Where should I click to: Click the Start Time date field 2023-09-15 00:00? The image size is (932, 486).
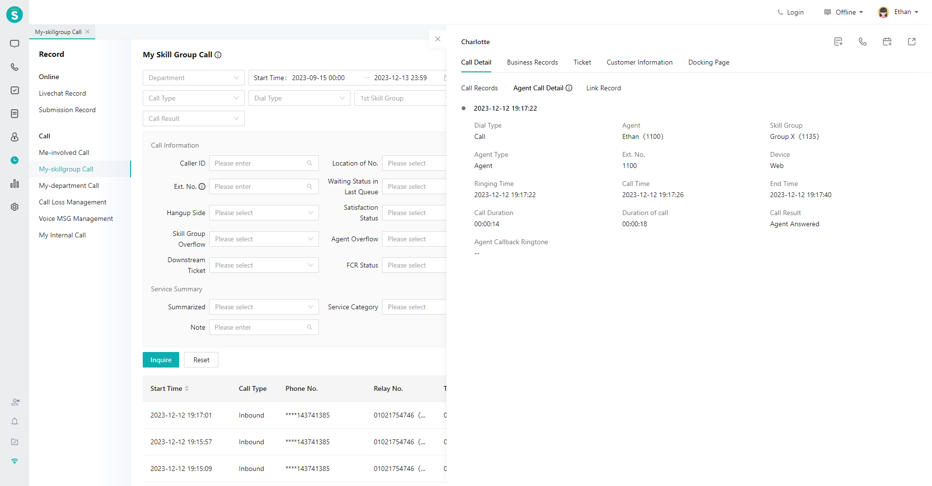(318, 78)
